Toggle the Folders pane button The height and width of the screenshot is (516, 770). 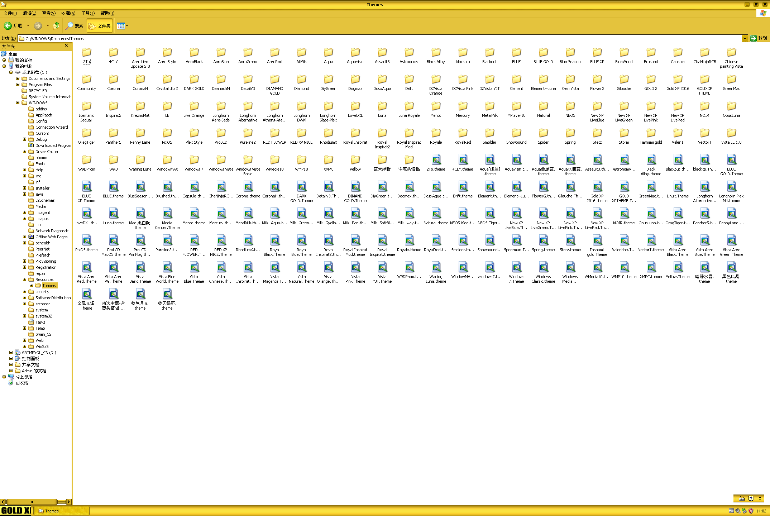click(100, 26)
